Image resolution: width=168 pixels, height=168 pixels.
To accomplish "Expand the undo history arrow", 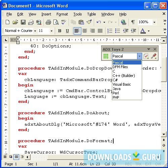I will point(104,22).
